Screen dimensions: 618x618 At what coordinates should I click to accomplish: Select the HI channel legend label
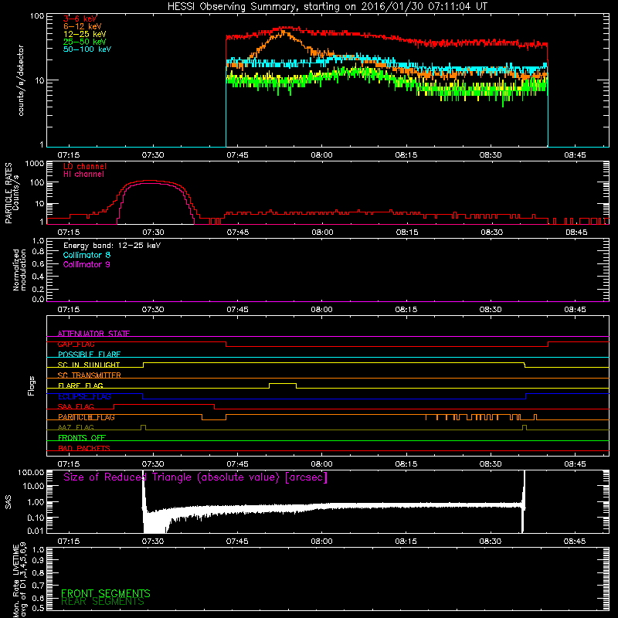tap(84, 175)
